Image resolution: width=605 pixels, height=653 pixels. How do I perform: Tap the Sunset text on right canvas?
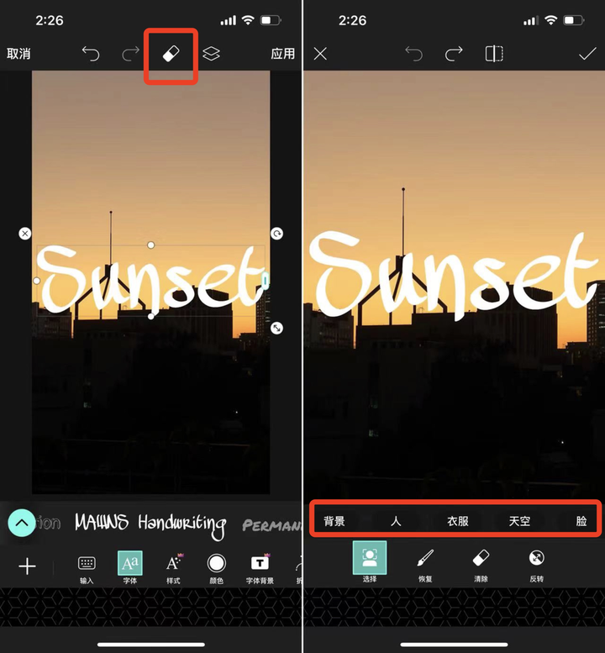(x=454, y=276)
